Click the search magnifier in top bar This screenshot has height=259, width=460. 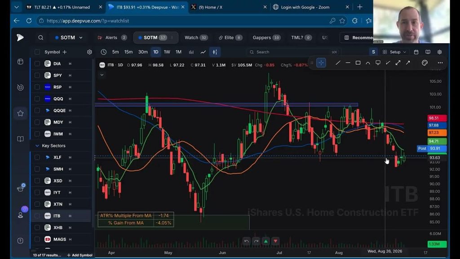[41, 38]
